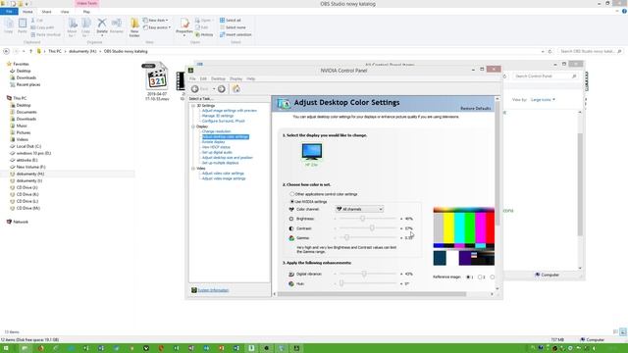This screenshot has width=628, height=353.
Task: Click the Brightness sun icon
Action: click(291, 219)
